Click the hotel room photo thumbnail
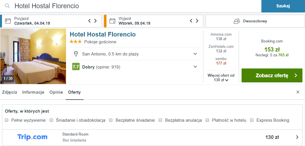Image resolution: width=305 pixels, height=146 pixels. (33, 56)
